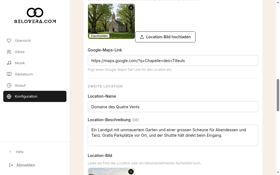Image resolution: width=280 pixels, height=175 pixels.
Task: Click the music note icon beside Musik
Action: pos(9,63)
